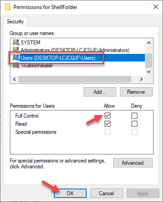Close the Permissions for ShellFolder dialog
The height and width of the screenshot is (202, 163).
156,7
